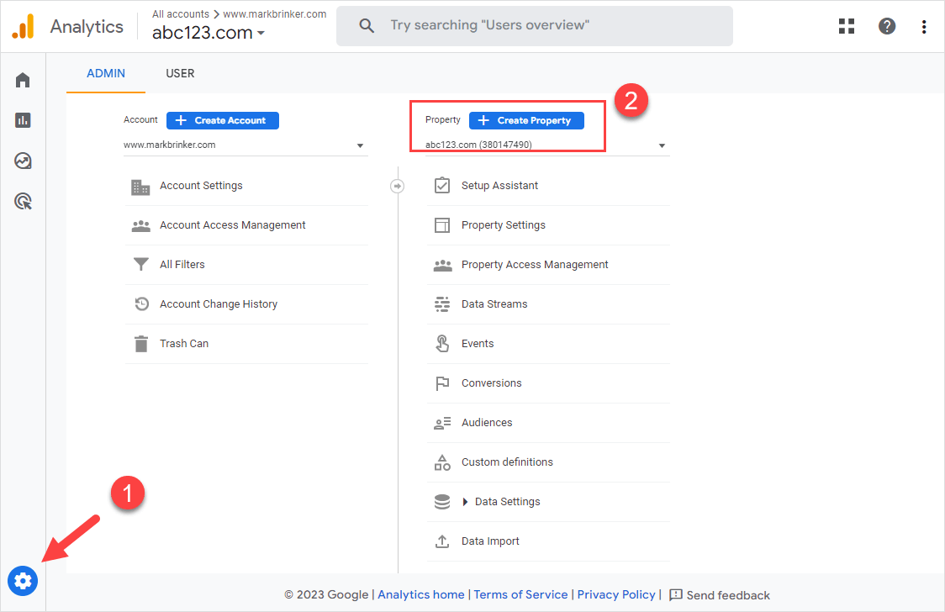This screenshot has width=945, height=612.
Task: Open the Help question mark icon
Action: point(887,26)
